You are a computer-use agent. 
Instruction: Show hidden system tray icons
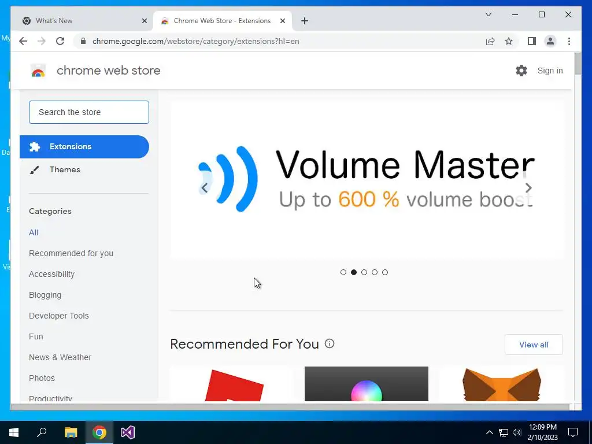(489, 432)
